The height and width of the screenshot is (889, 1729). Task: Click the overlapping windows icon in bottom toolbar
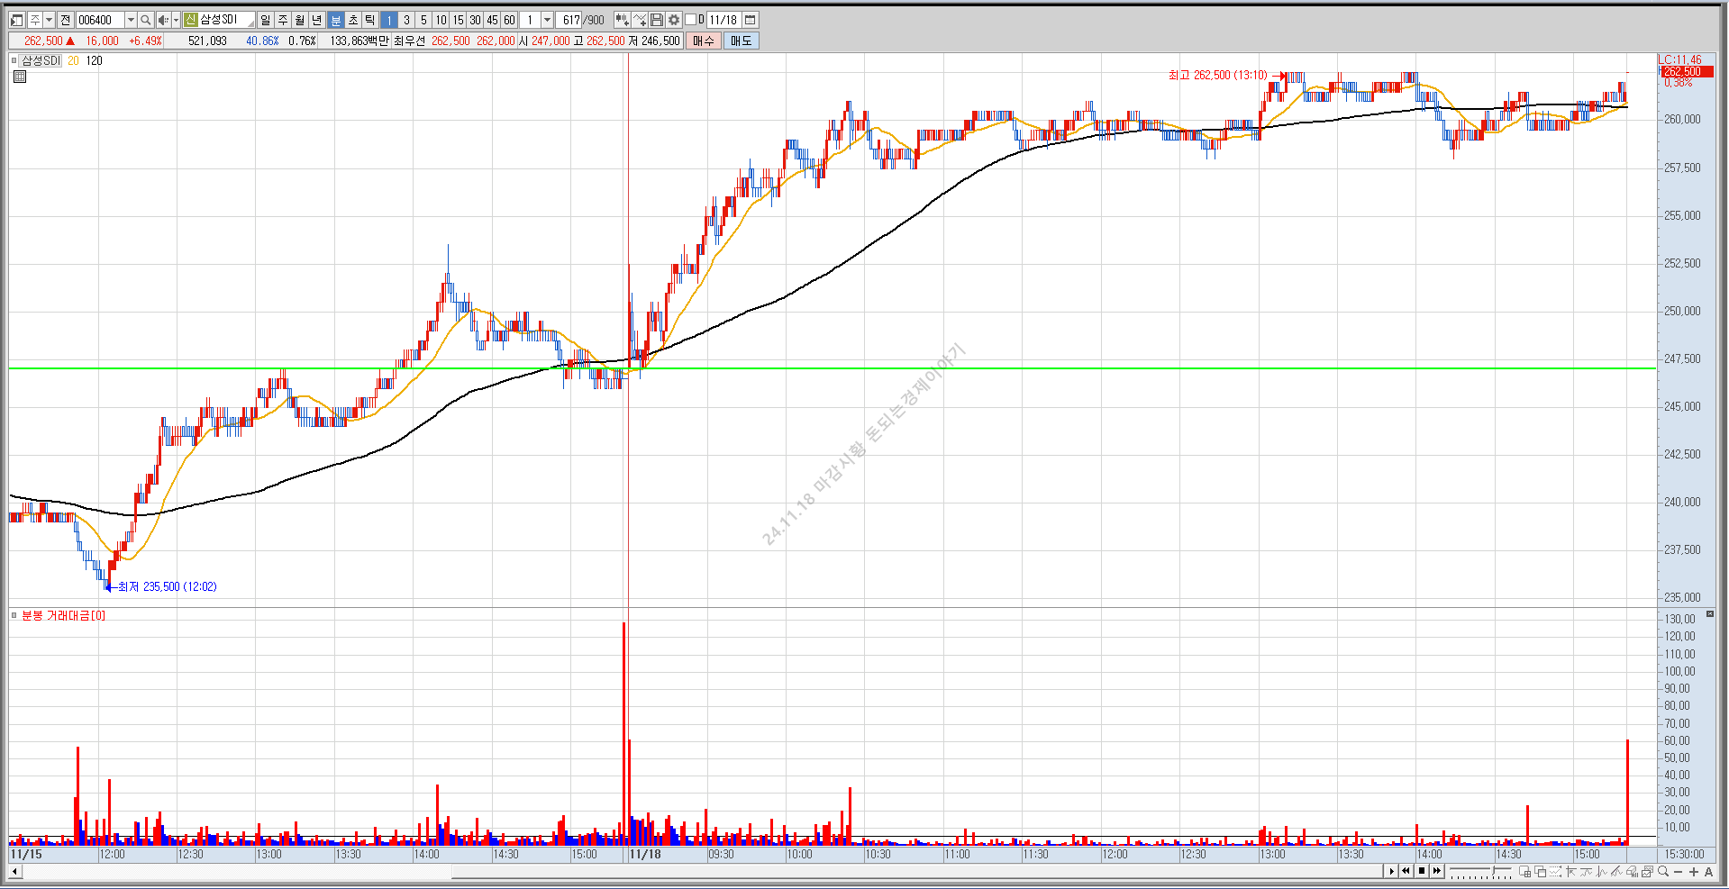click(x=1540, y=871)
